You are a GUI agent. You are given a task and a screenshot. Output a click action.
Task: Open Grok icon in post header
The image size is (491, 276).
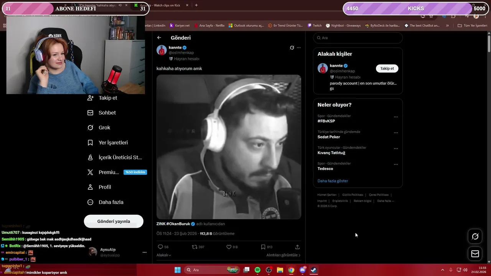292,48
